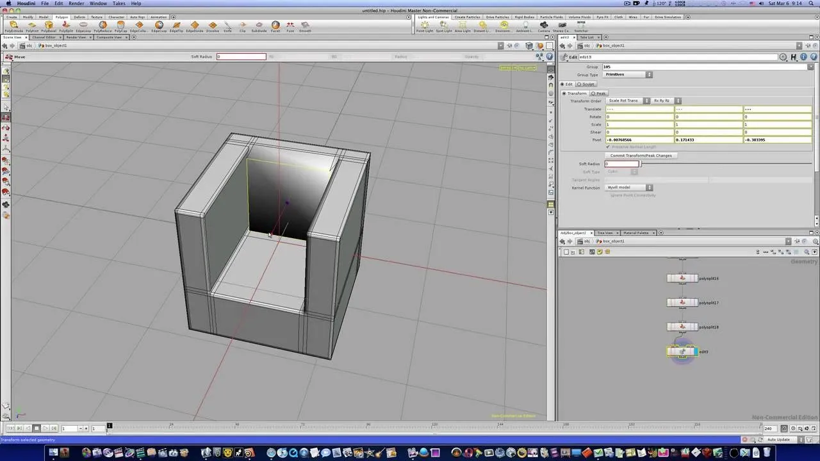Click Commit Transform/Peak Changes button

point(641,156)
